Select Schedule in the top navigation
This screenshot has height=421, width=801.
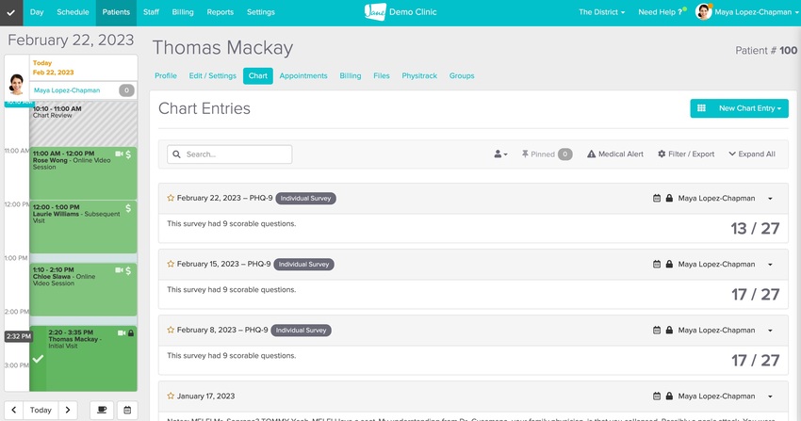(x=73, y=12)
